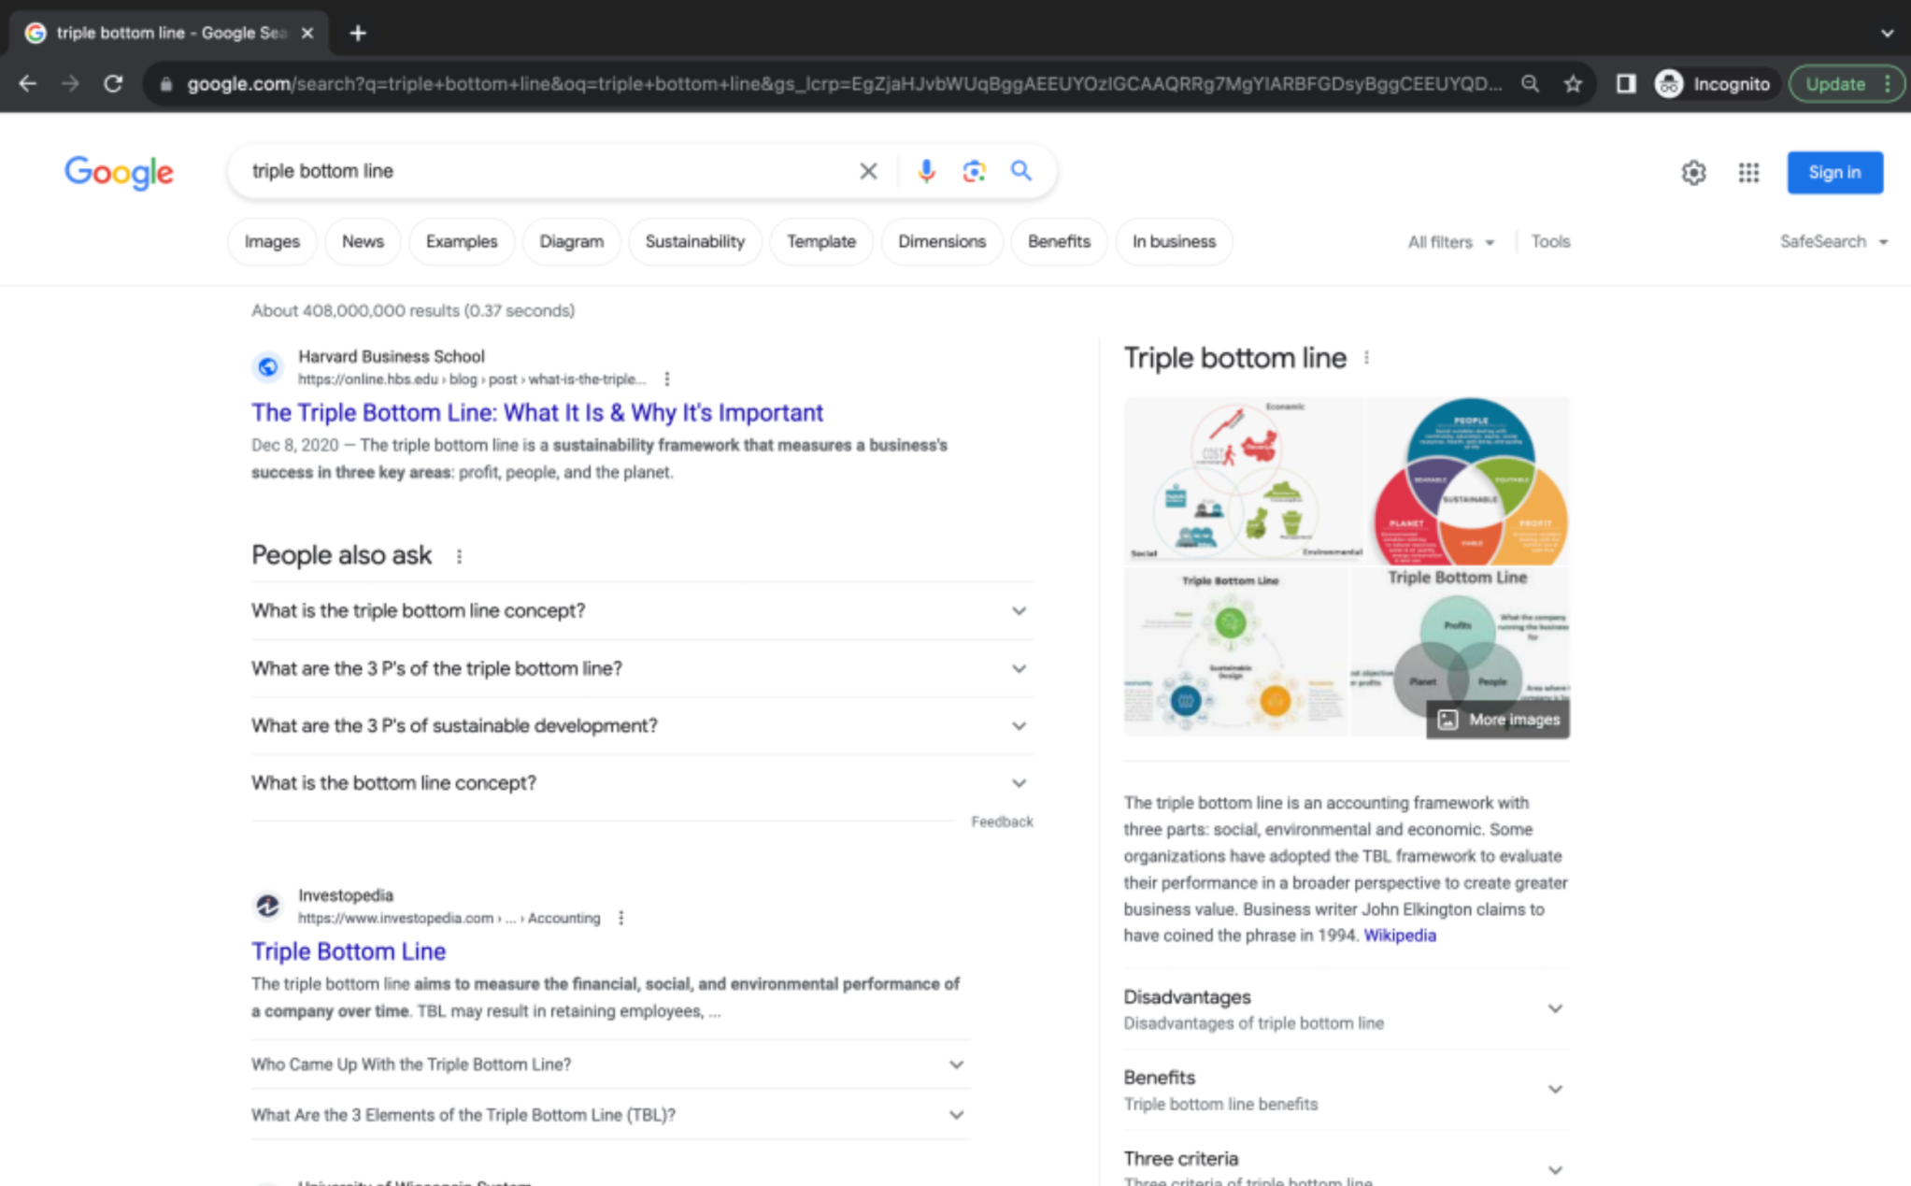Viewport: 1911px width, 1186px height.
Task: Open the Venn diagram People Planet Profit thumbnail
Action: 1468,481
